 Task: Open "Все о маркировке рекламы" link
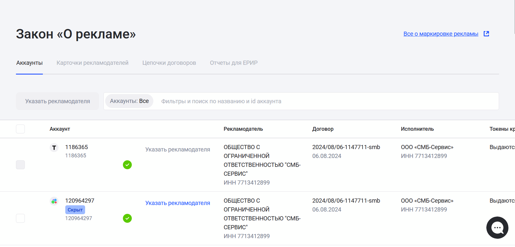point(441,34)
